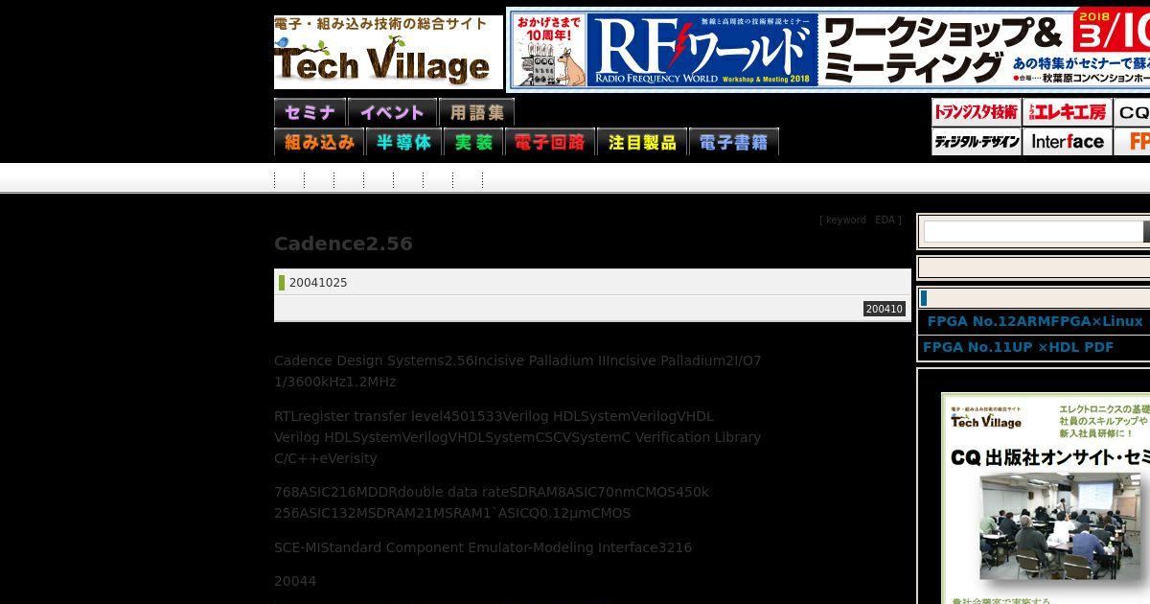Open the Interface magazine logo
1150x604 pixels.
point(1068,142)
